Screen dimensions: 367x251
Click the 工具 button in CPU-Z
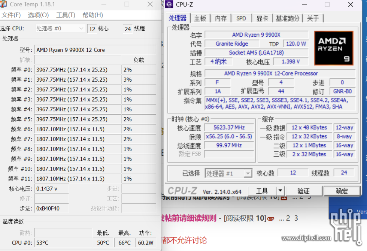click(x=262, y=191)
